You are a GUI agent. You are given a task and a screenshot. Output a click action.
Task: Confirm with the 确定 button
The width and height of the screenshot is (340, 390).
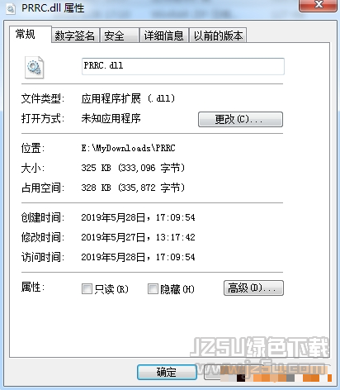[x=167, y=373]
